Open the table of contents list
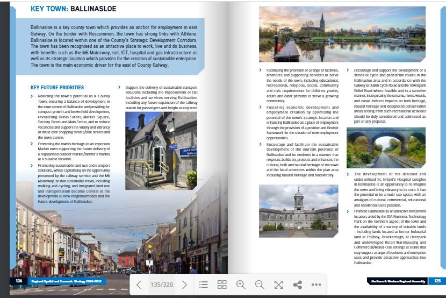 [203, 285]
